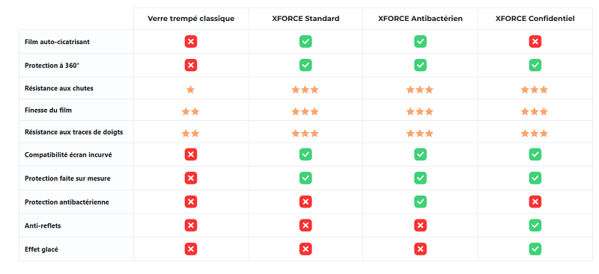This screenshot has width=599, height=274.
Task: Click the two-star Finesse du film rating
Action: [191, 112]
